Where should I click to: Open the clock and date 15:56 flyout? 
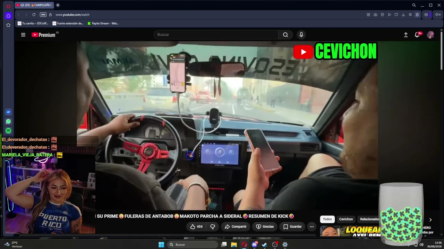click(435, 245)
